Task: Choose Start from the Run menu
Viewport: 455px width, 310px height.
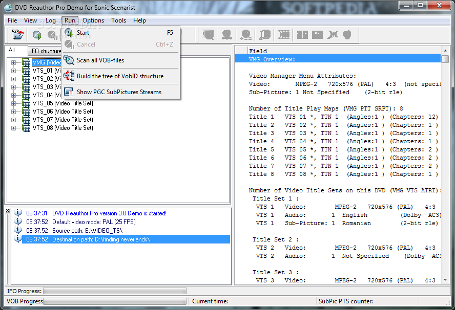Action: pyautogui.click(x=120, y=33)
